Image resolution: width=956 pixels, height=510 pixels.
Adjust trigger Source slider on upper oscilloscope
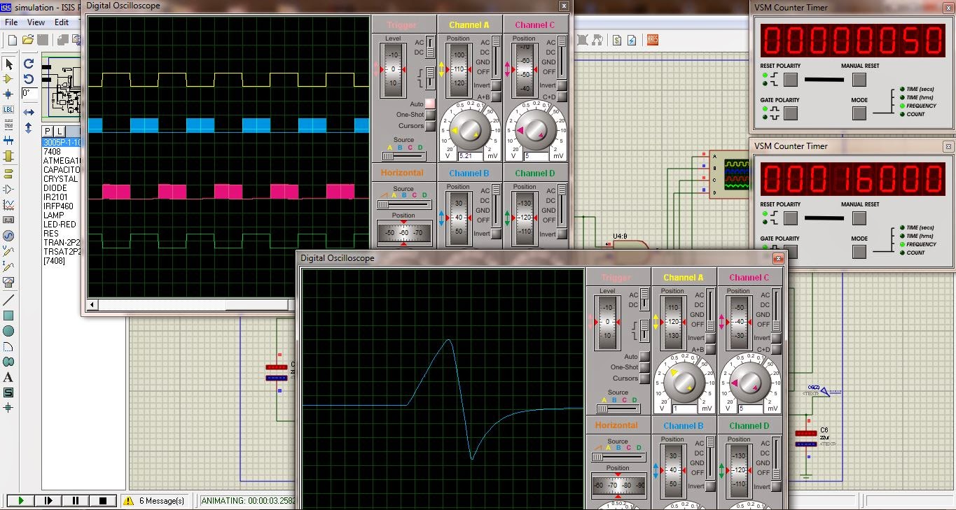[404, 156]
